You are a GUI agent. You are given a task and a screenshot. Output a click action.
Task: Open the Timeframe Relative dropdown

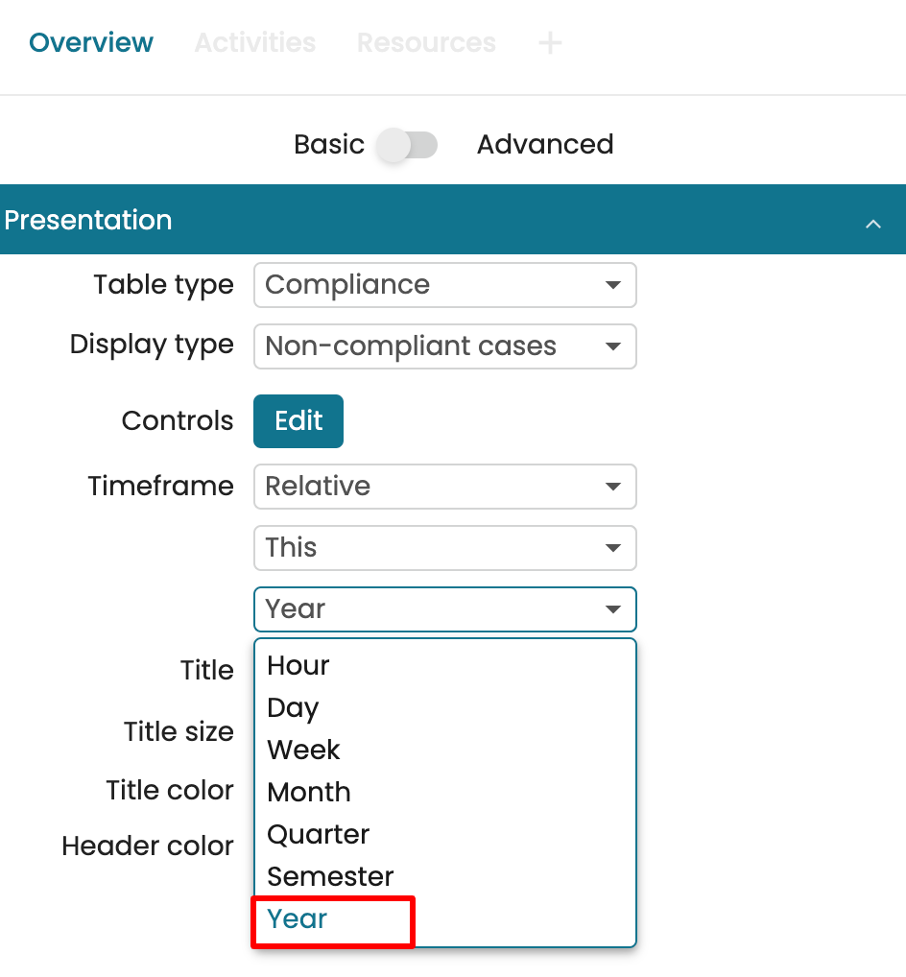(x=444, y=487)
